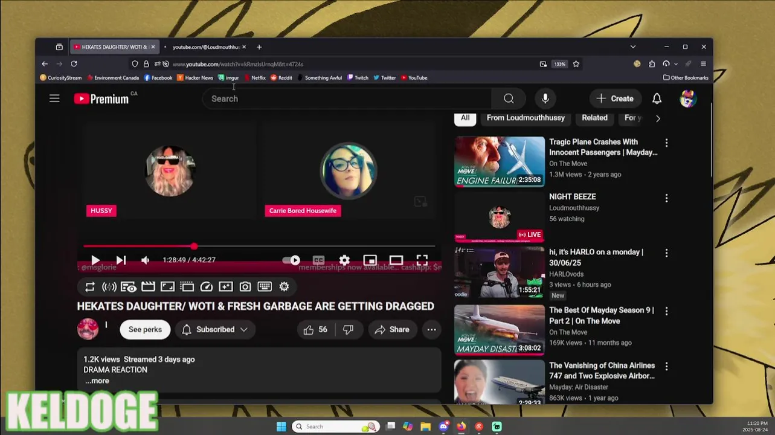775x435 pixels.
Task: Open keyboard shortcuts extension icon
Action: (265, 287)
